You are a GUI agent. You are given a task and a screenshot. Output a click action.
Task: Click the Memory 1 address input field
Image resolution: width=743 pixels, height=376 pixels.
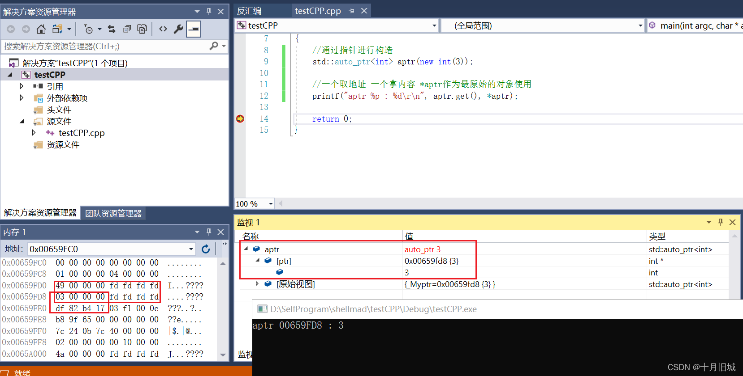tap(108, 249)
